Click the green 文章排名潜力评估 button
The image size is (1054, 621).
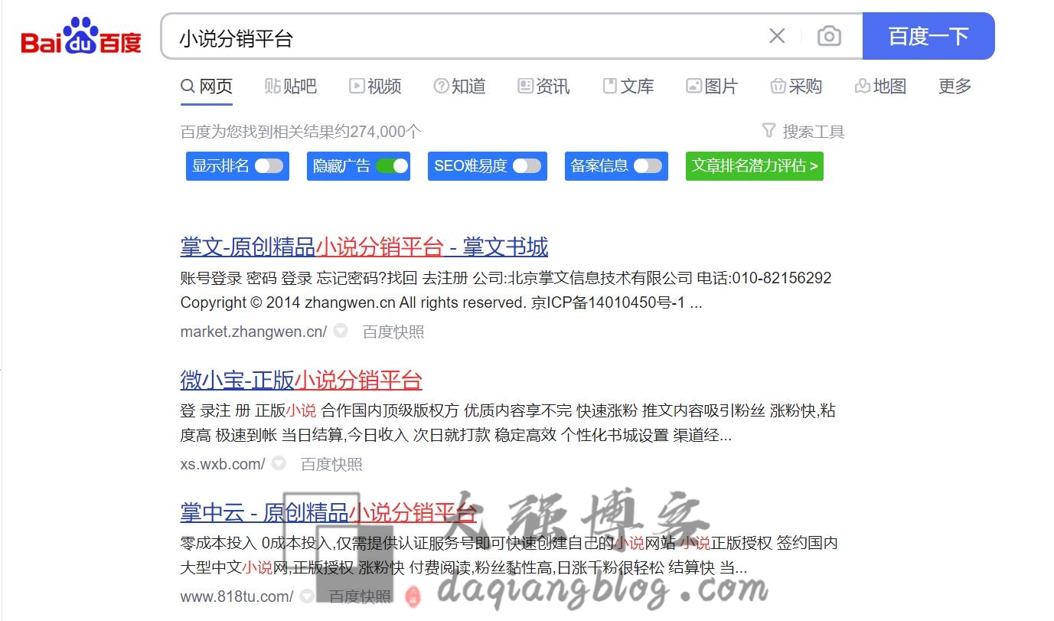pos(755,166)
